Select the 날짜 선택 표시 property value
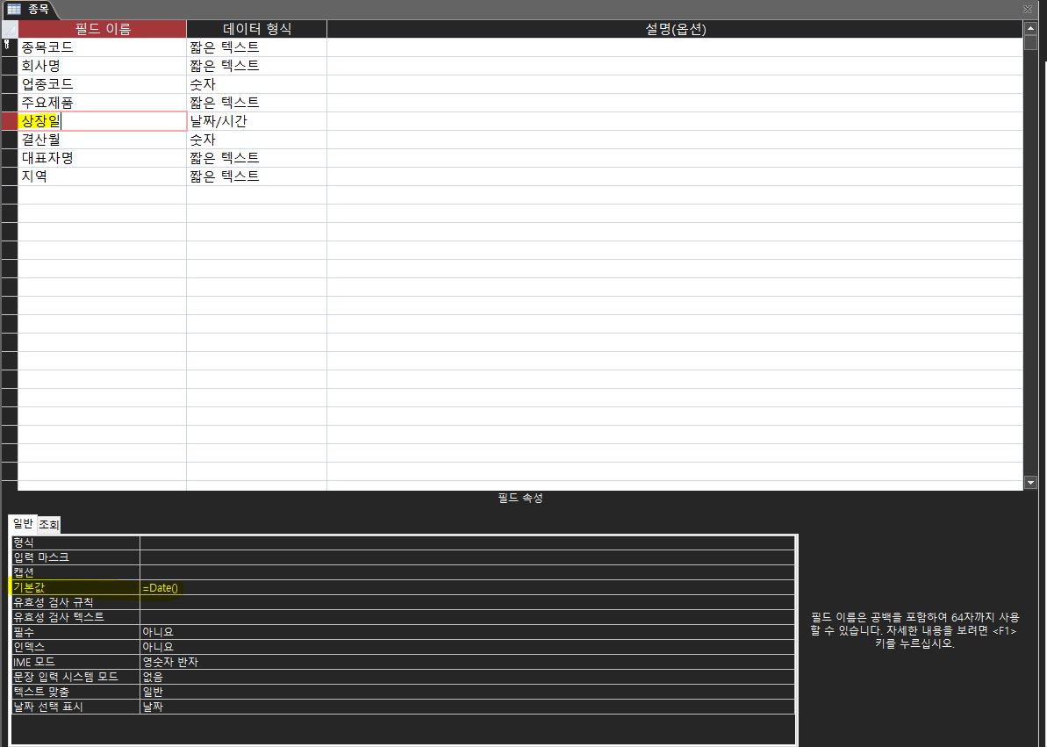The width and height of the screenshot is (1047, 747). [x=466, y=707]
